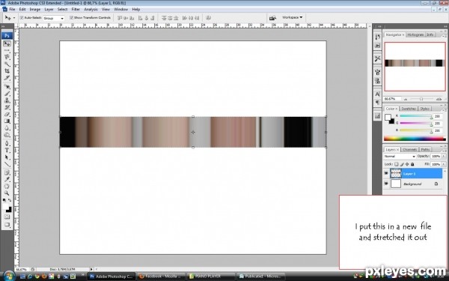The image size is (449, 281).
Task: Expand the collapsed panel dock
Action: pyautogui.click(x=379, y=26)
